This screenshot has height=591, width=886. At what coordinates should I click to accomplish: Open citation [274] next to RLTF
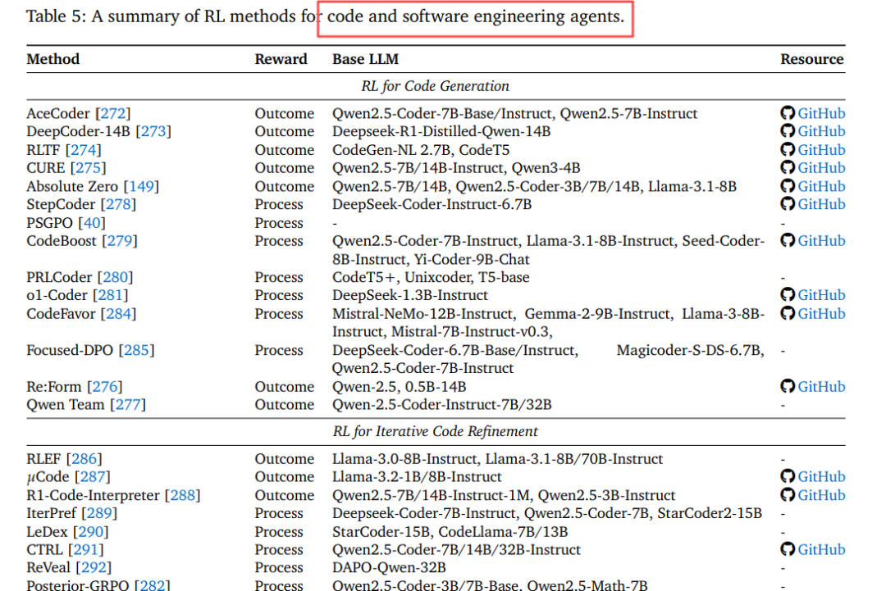point(84,150)
